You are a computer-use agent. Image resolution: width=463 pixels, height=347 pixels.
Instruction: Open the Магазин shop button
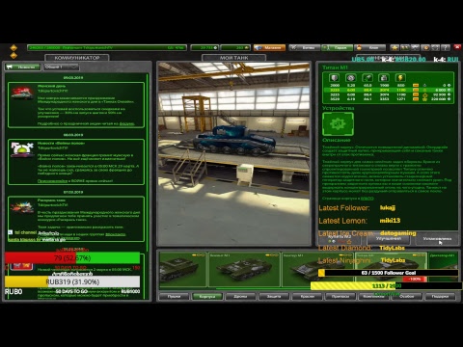(x=269, y=48)
